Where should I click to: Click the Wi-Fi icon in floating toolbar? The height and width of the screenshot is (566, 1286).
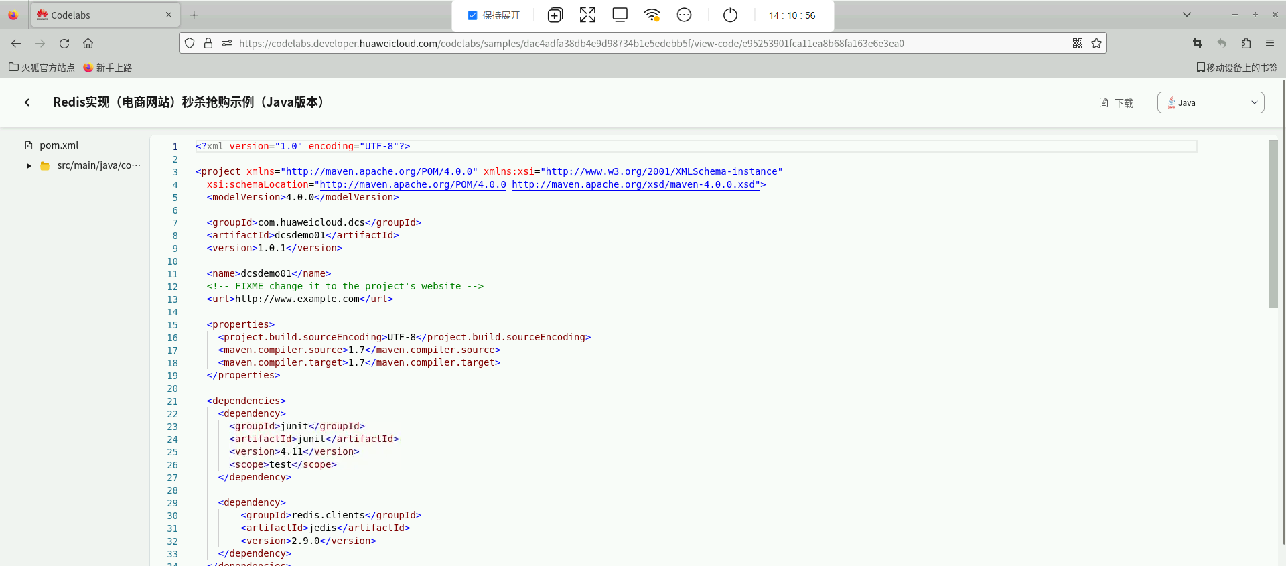pos(652,15)
